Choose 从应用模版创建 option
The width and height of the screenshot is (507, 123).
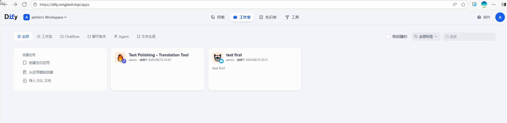click(x=41, y=72)
